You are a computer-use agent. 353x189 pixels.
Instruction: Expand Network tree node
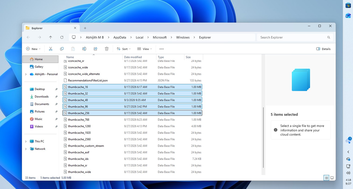click(26, 149)
